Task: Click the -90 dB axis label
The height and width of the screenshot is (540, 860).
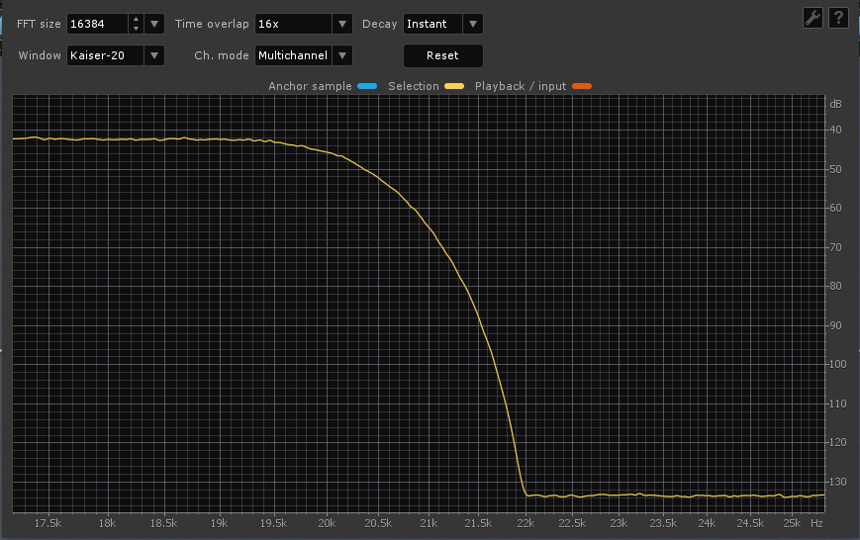Action: pyautogui.click(x=833, y=325)
